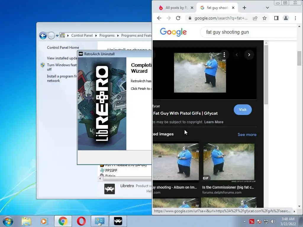Click Turn Windows features on or off
The width and height of the screenshot is (303, 227).
[x=62, y=67]
